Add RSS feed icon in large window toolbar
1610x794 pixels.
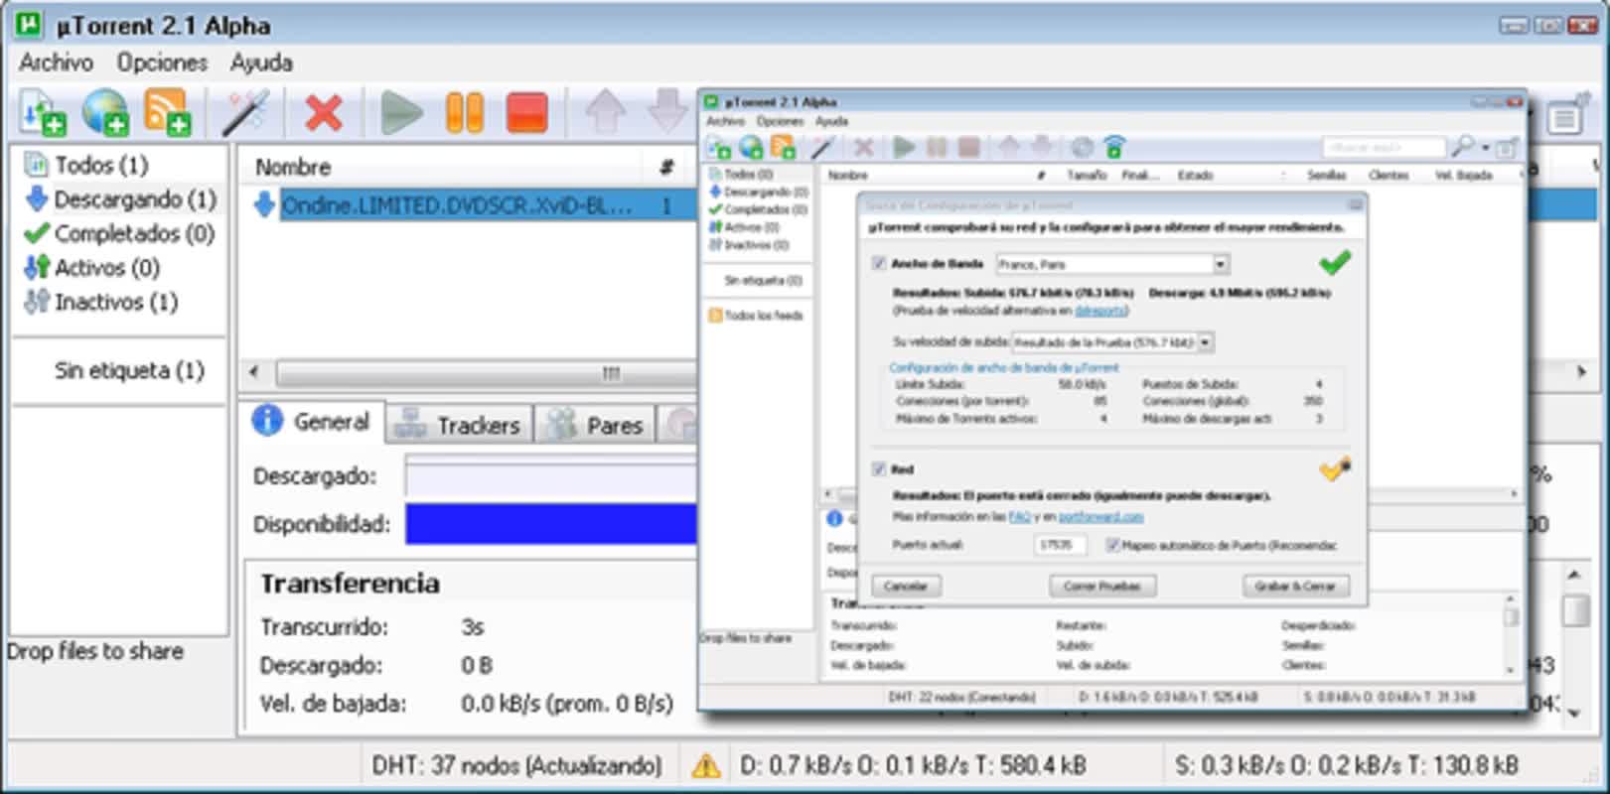pyautogui.click(x=167, y=112)
